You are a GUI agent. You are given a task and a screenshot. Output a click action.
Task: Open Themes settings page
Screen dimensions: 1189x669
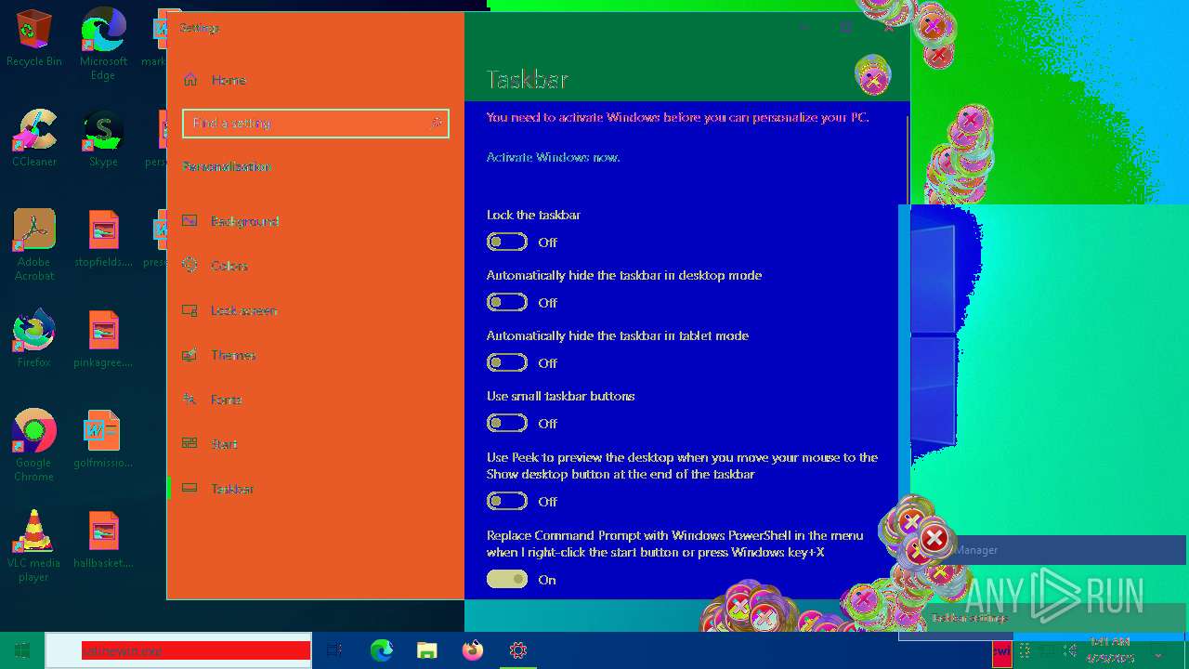pyautogui.click(x=316, y=355)
